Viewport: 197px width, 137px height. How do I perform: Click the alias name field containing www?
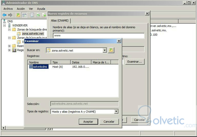[x=99, y=36]
